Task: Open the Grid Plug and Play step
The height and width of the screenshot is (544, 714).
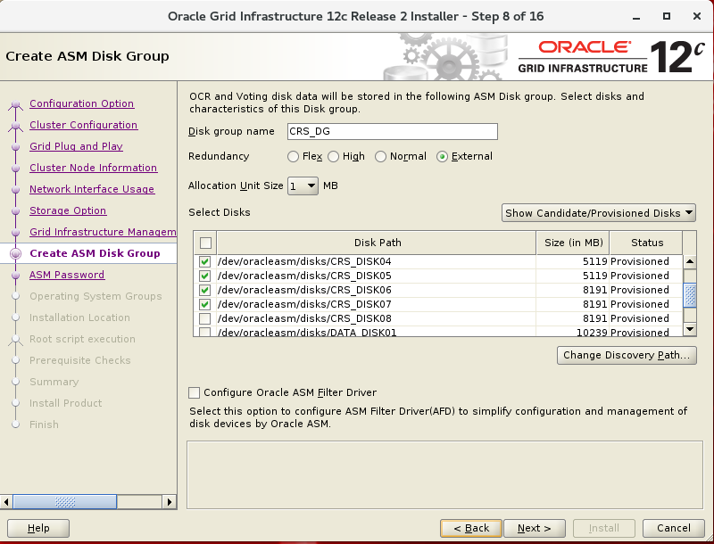Action: [x=76, y=146]
